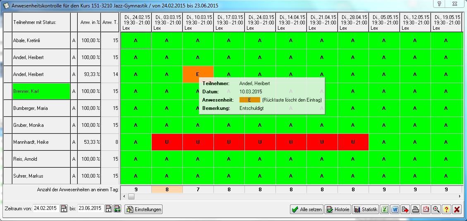
Task: Click Anw. T. value 14
Action: pyautogui.click(x=110, y=74)
